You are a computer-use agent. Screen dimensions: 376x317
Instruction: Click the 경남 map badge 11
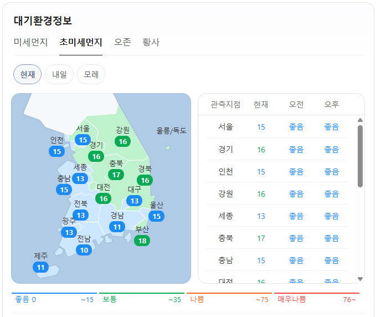117,227
